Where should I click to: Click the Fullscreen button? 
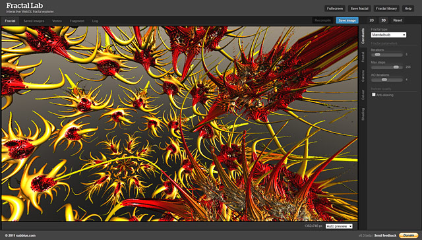pyautogui.click(x=335, y=9)
